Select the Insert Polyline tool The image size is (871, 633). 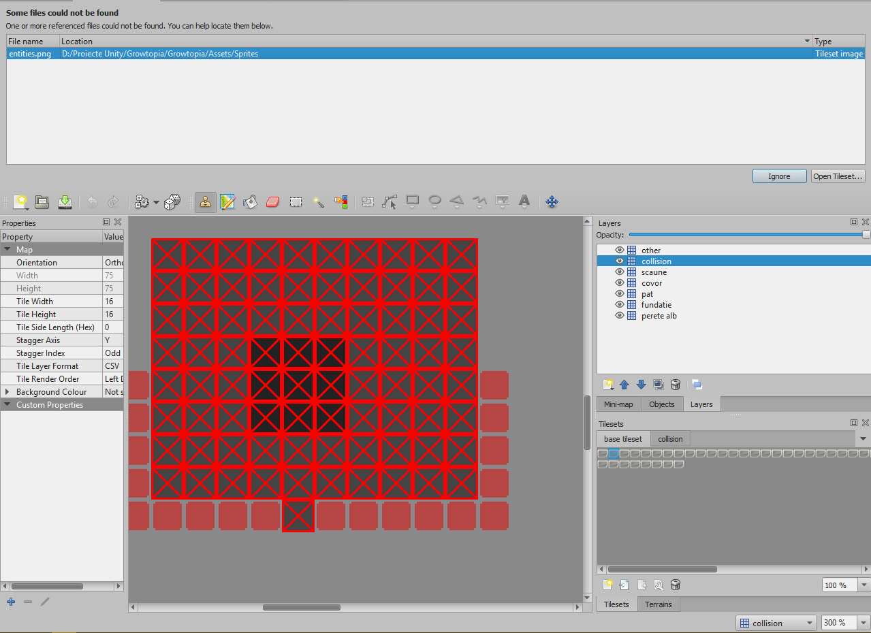click(479, 201)
